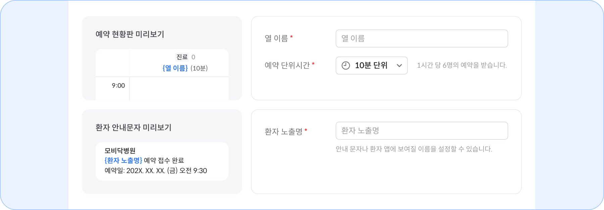
Task: Click the {환자 노출명} placeholder text
Action: (x=123, y=161)
